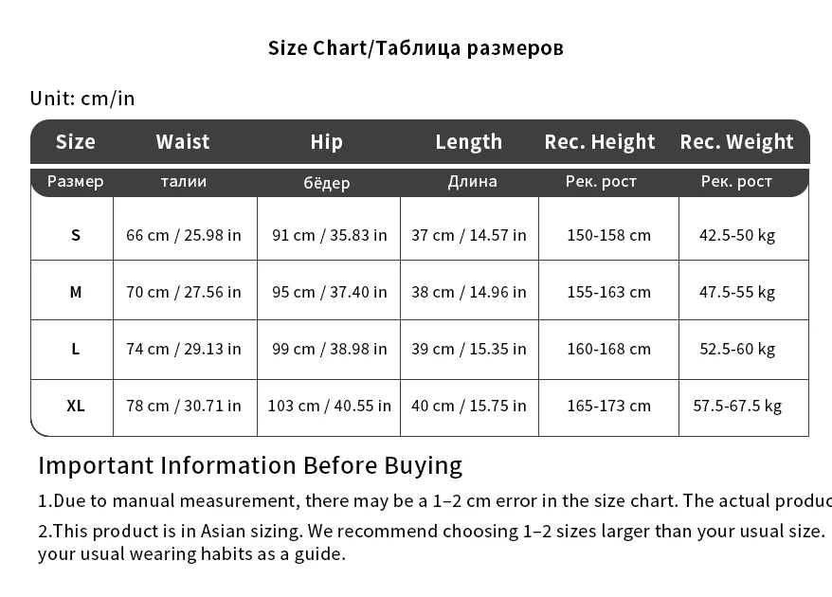Click the Length column header

(468, 142)
